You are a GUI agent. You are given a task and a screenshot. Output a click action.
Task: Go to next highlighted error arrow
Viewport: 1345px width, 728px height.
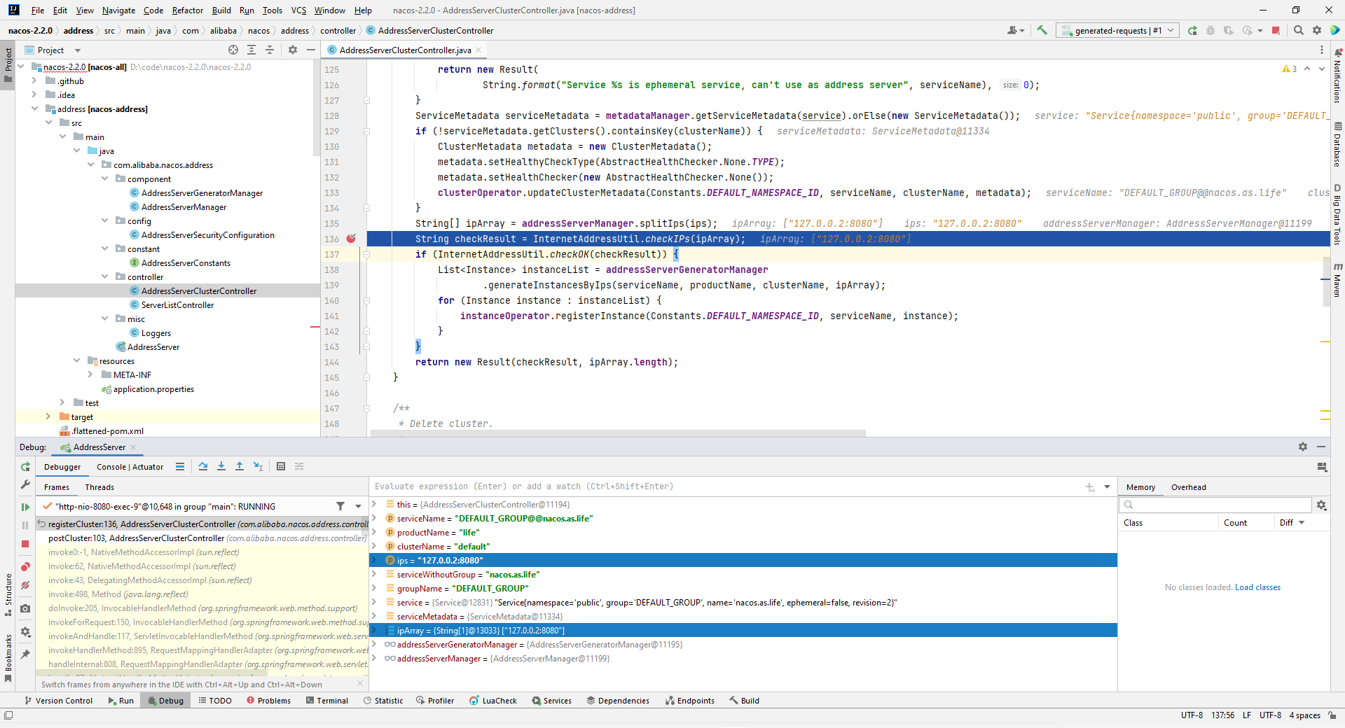(1322, 69)
